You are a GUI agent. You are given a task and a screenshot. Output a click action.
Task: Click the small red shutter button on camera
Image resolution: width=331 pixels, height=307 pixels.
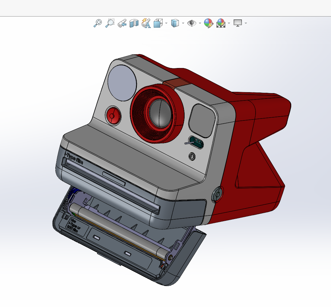(113, 116)
